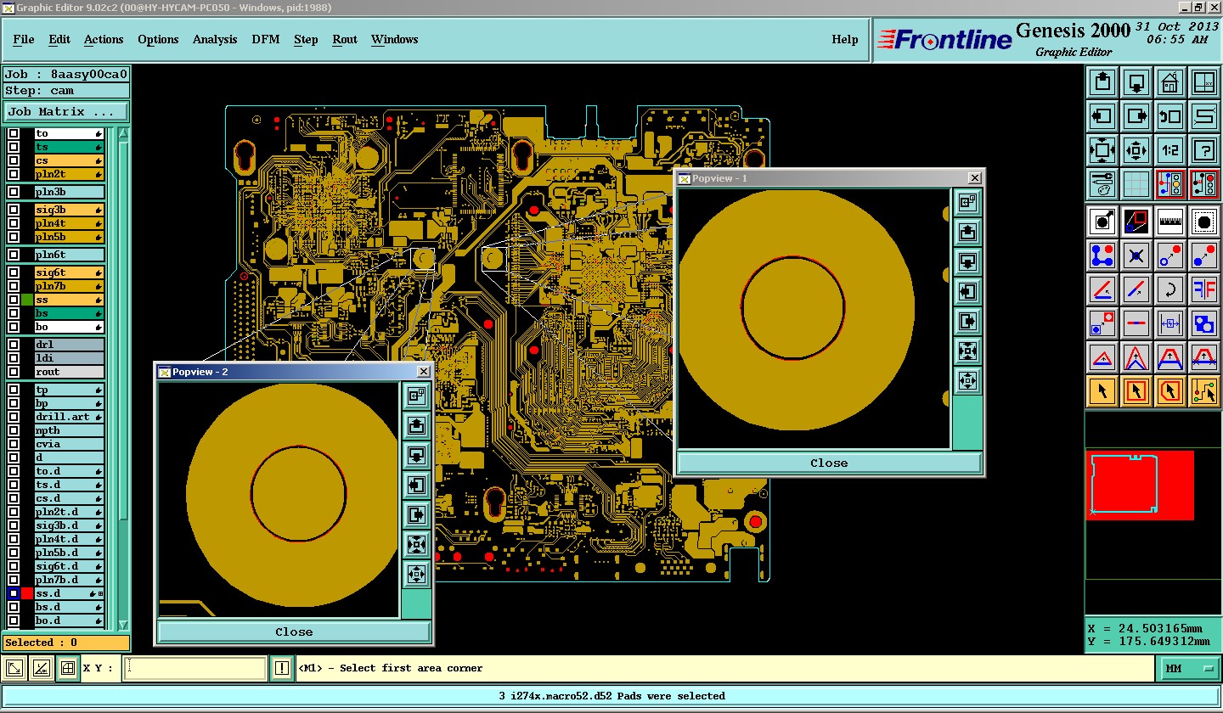
Task: Click the home view icon
Action: point(1169,82)
